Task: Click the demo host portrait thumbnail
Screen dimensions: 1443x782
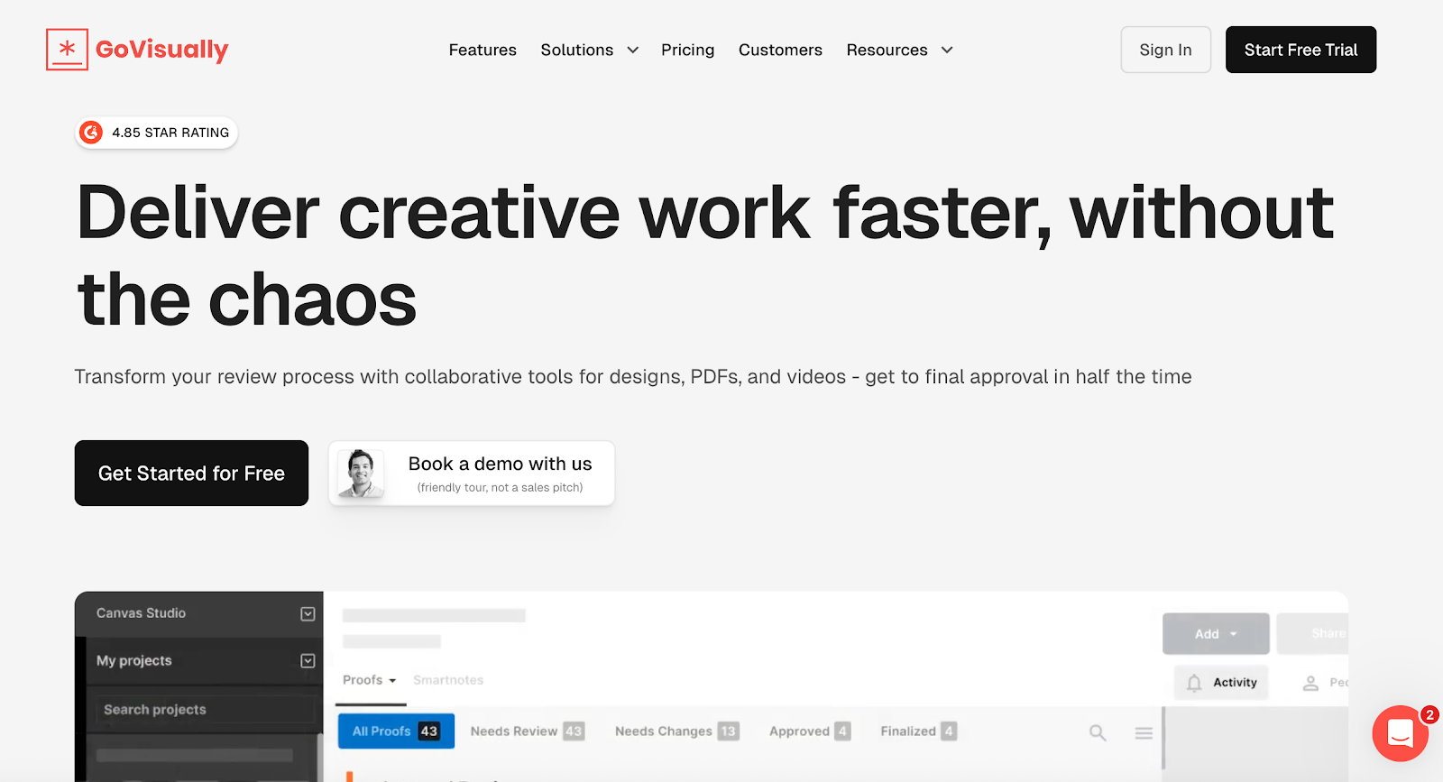Action: pos(361,474)
